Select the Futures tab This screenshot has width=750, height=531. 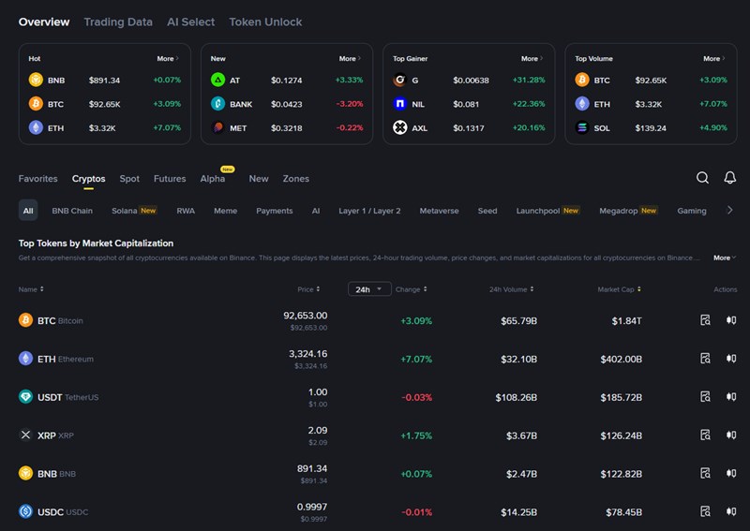(170, 178)
